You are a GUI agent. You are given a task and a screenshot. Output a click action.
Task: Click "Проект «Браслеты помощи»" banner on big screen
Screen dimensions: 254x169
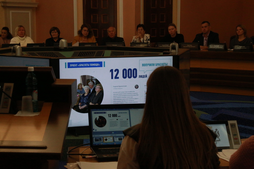coord(85,65)
